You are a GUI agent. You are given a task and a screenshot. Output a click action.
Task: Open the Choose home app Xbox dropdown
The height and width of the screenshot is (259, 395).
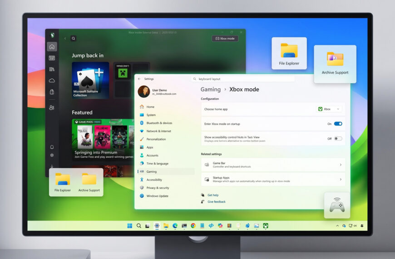click(329, 109)
